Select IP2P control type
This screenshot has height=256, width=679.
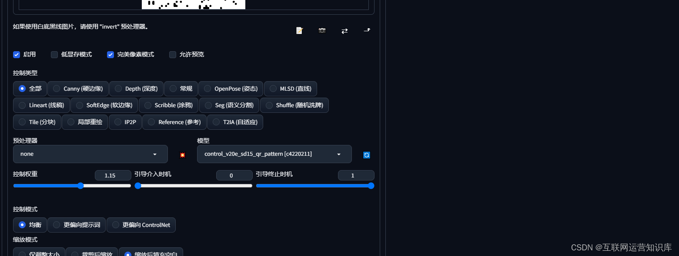pyautogui.click(x=125, y=122)
